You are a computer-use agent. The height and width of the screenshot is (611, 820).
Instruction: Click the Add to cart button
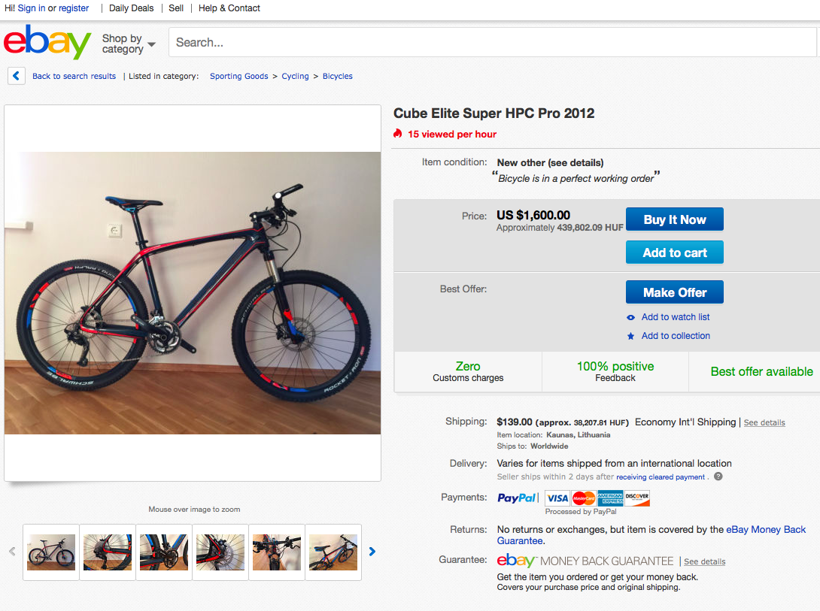(x=674, y=253)
